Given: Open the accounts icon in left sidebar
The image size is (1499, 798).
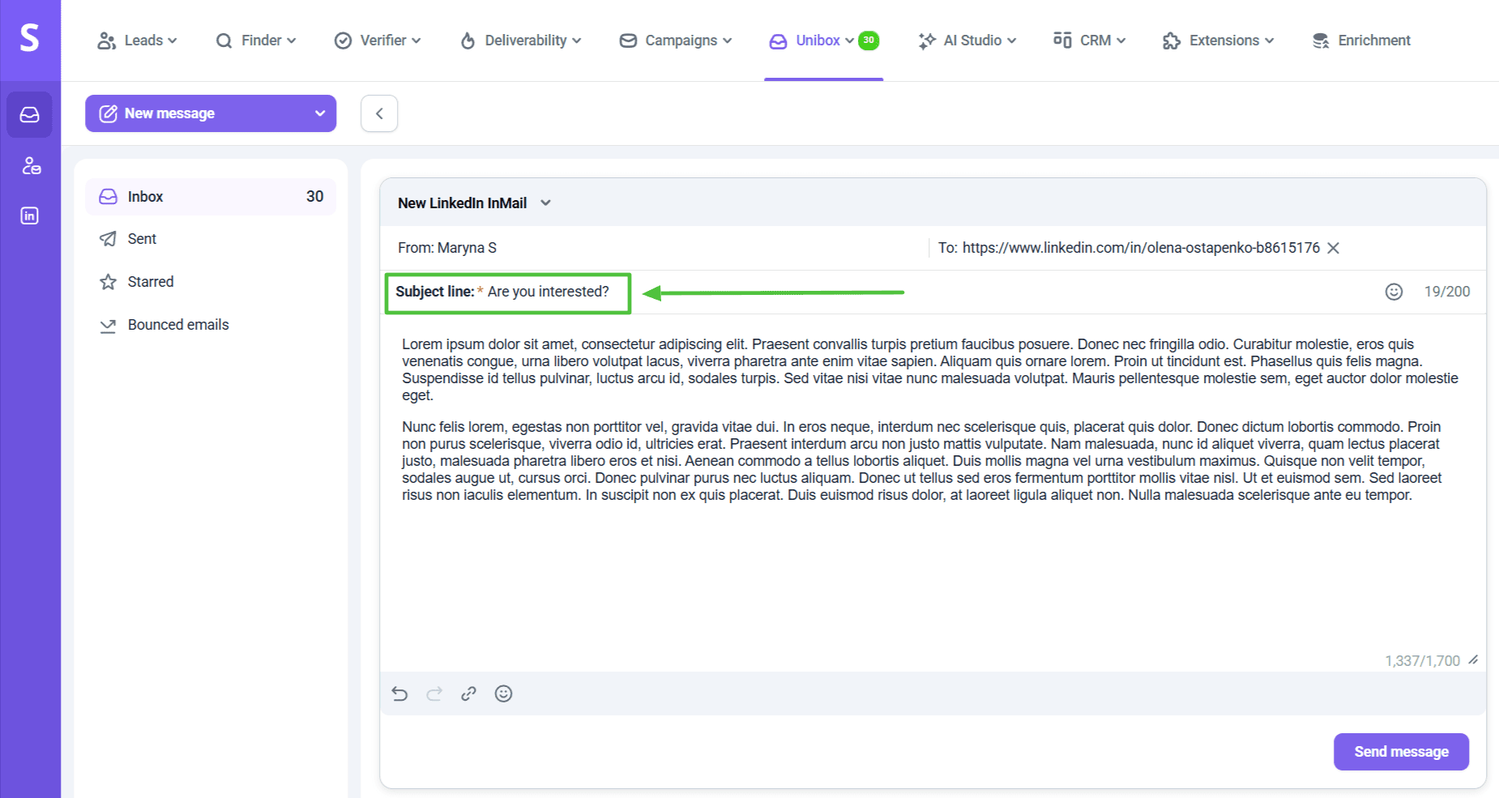Looking at the screenshot, I should (30, 166).
